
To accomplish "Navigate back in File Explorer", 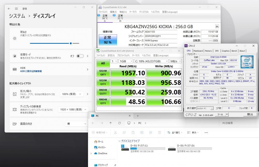I will [93, 123].
